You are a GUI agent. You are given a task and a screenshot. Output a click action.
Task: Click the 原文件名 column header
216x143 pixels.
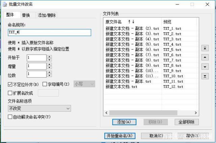132,22
